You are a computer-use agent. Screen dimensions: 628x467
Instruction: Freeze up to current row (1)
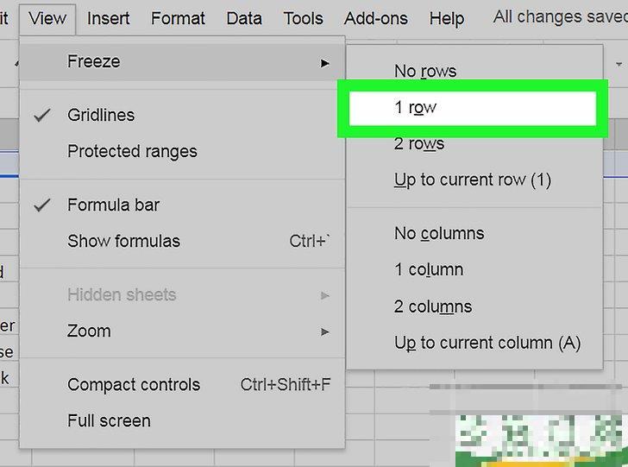click(x=472, y=180)
